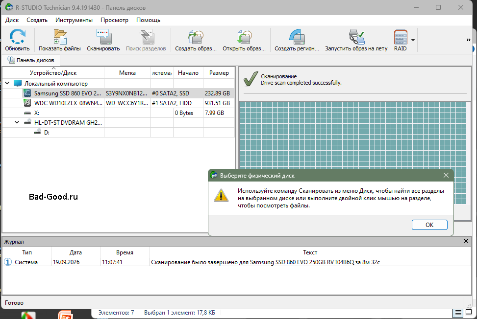Open the RAID dropdown arrow
The width and height of the screenshot is (477, 319).
tap(413, 40)
